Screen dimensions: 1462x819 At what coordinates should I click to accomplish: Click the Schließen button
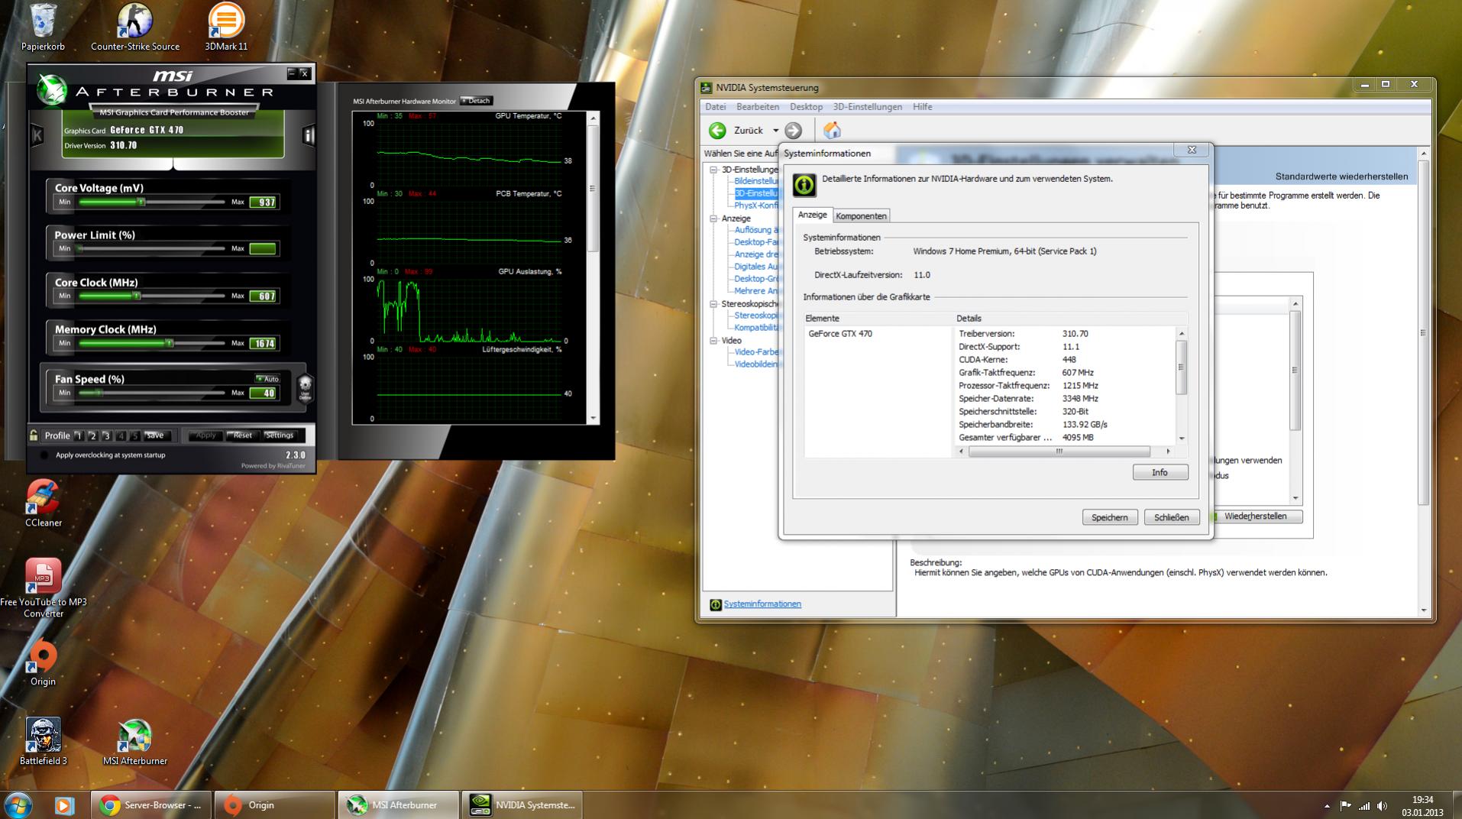(x=1172, y=517)
